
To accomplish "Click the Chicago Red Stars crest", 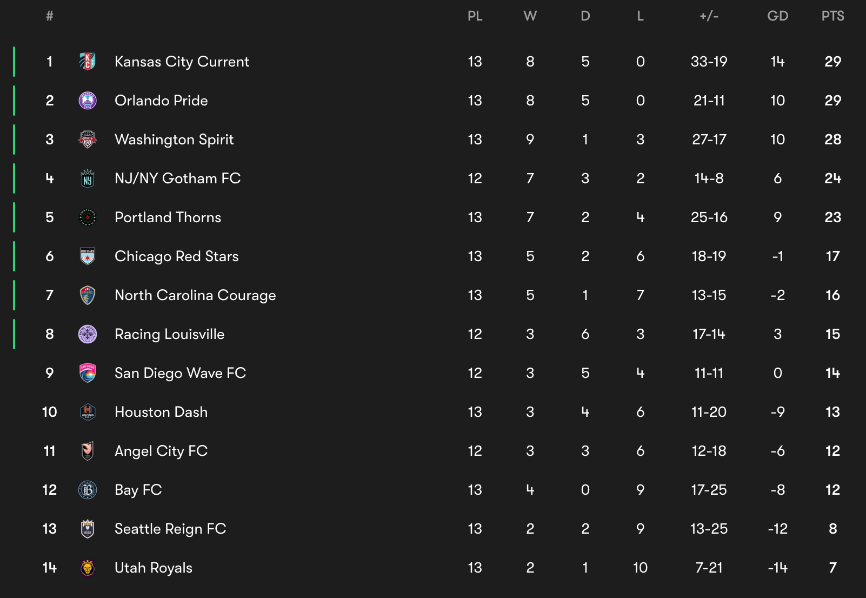I will click(x=88, y=256).
